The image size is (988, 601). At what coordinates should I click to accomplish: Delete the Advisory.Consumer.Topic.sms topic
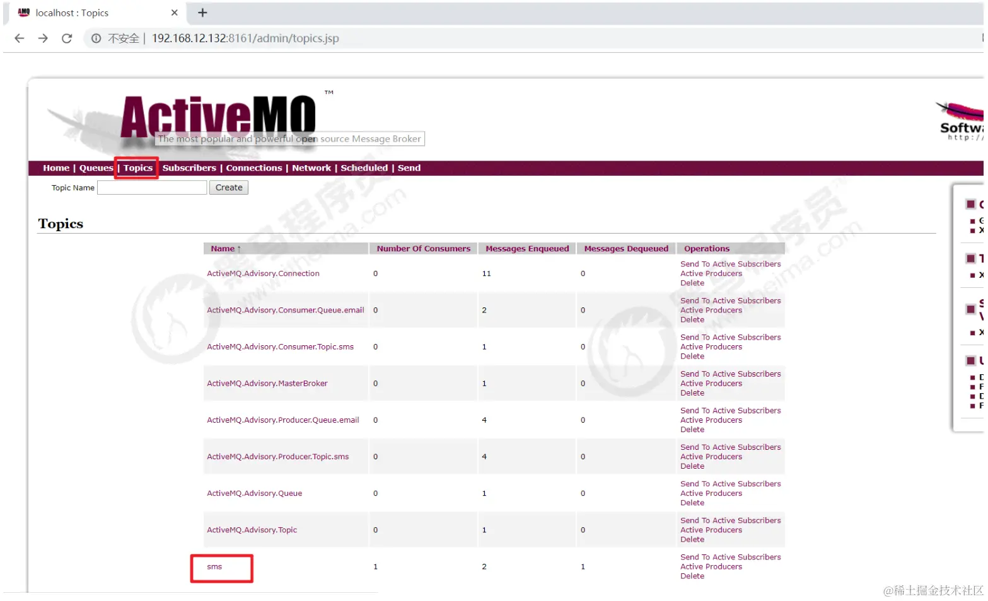692,357
